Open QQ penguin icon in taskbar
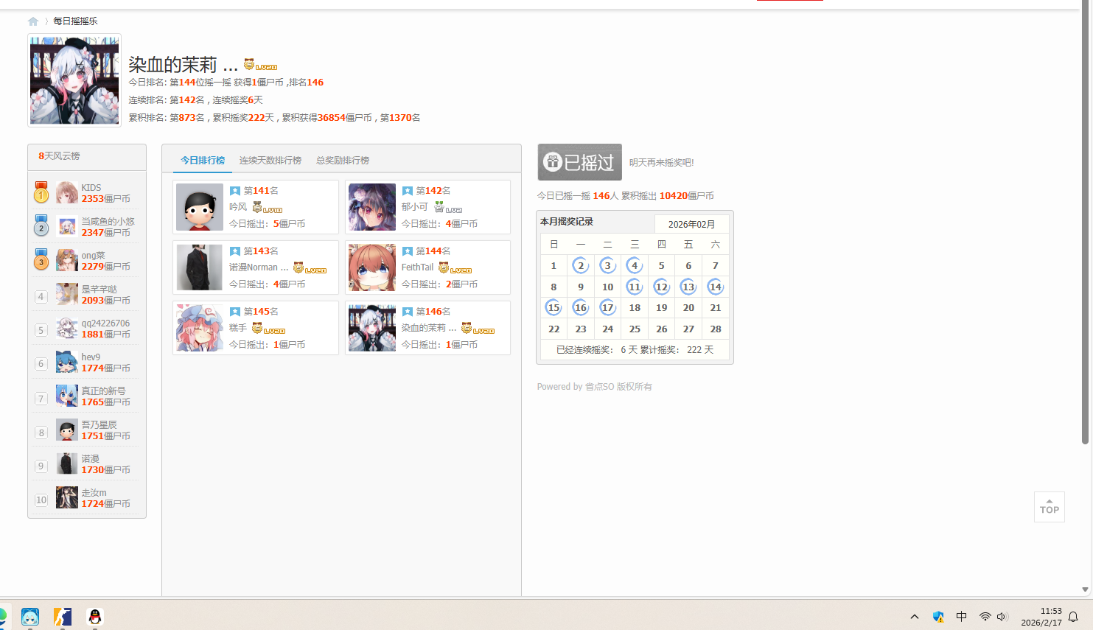Image resolution: width=1093 pixels, height=630 pixels. [95, 617]
